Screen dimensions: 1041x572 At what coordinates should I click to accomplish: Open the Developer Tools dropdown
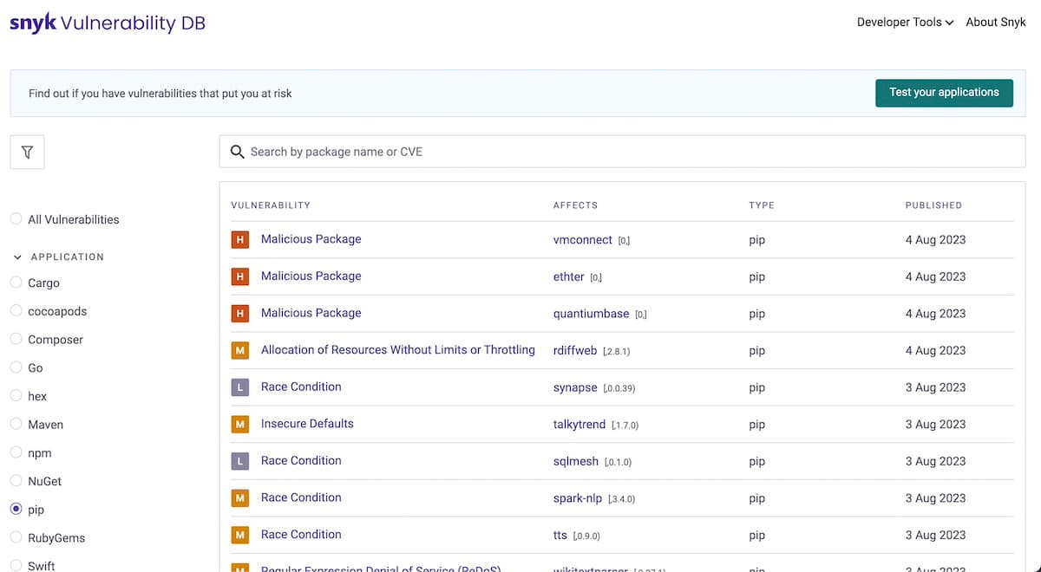pos(905,23)
